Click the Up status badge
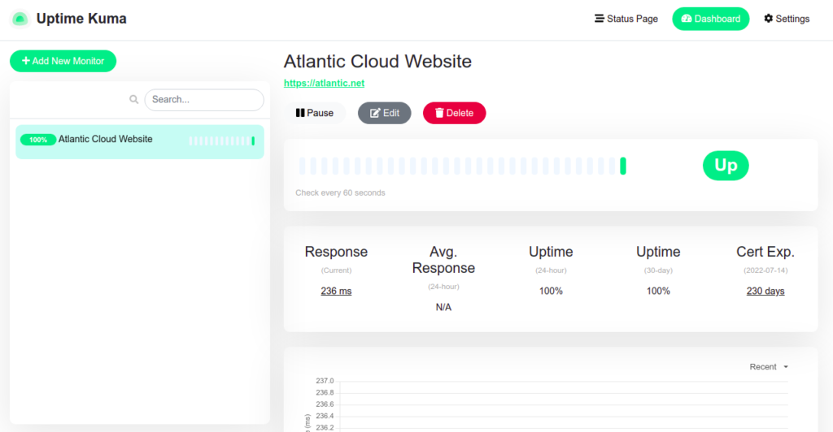Image resolution: width=833 pixels, height=432 pixels. pyautogui.click(x=726, y=166)
